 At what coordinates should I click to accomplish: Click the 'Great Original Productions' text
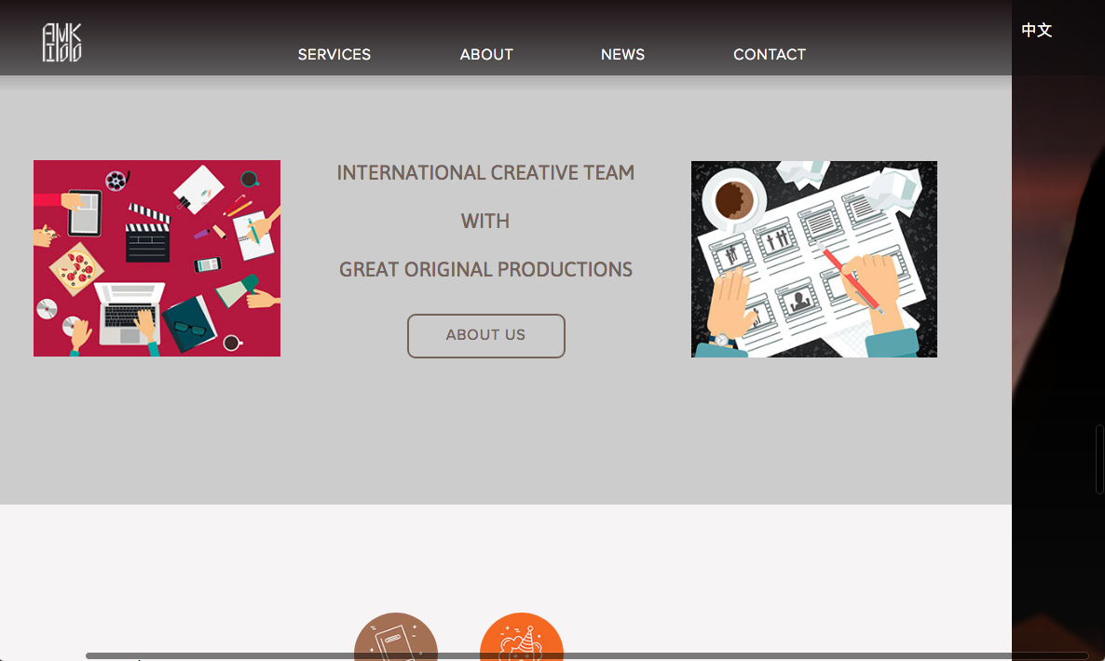(485, 270)
